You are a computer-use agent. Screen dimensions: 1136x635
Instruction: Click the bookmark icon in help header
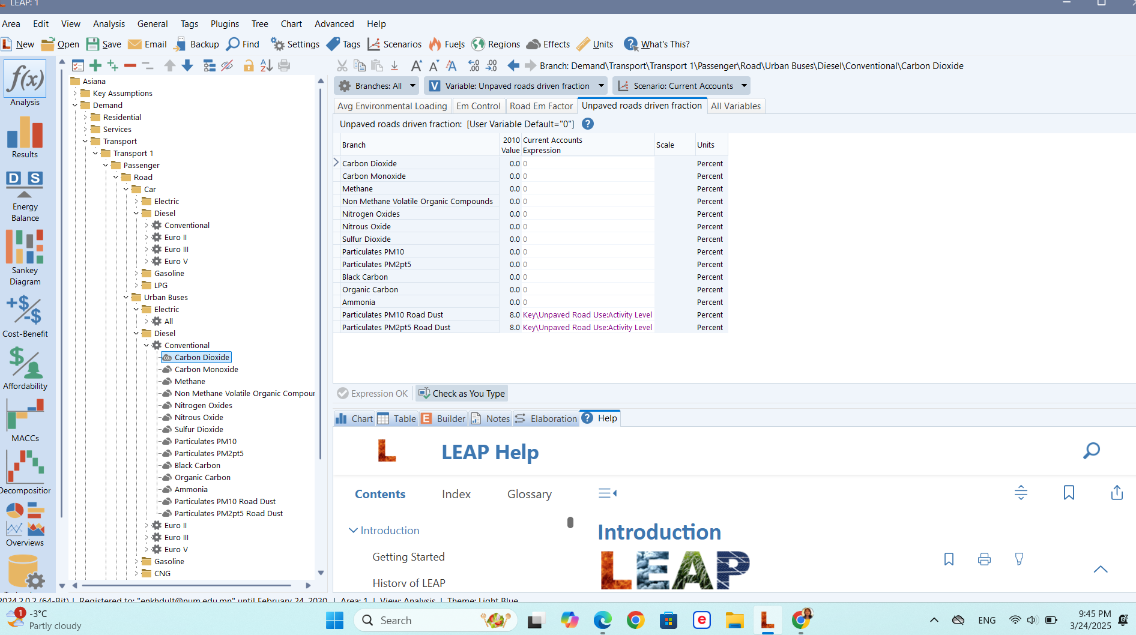coord(1069,493)
